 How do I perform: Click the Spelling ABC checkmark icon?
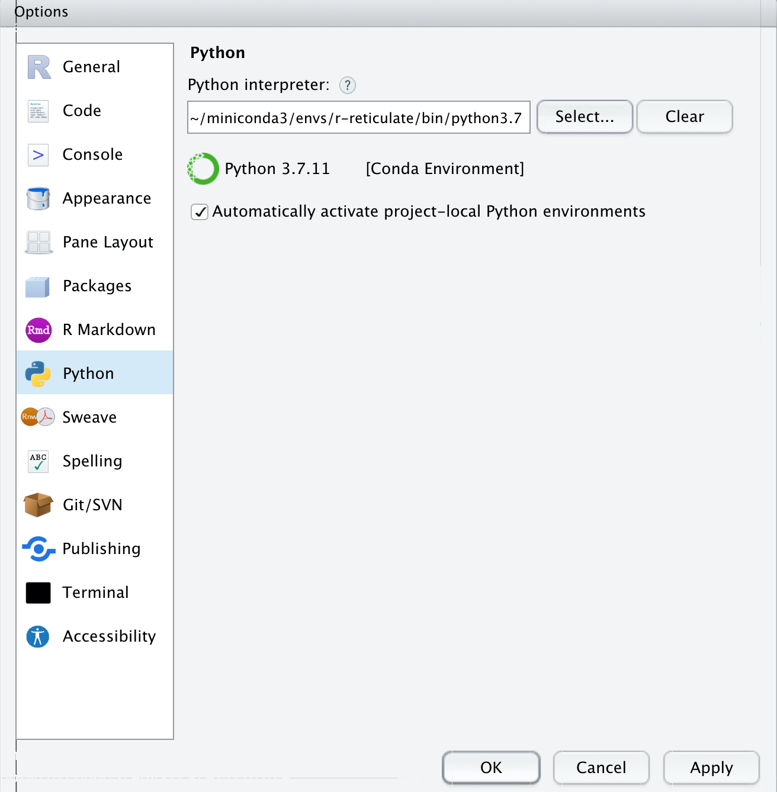point(38,461)
